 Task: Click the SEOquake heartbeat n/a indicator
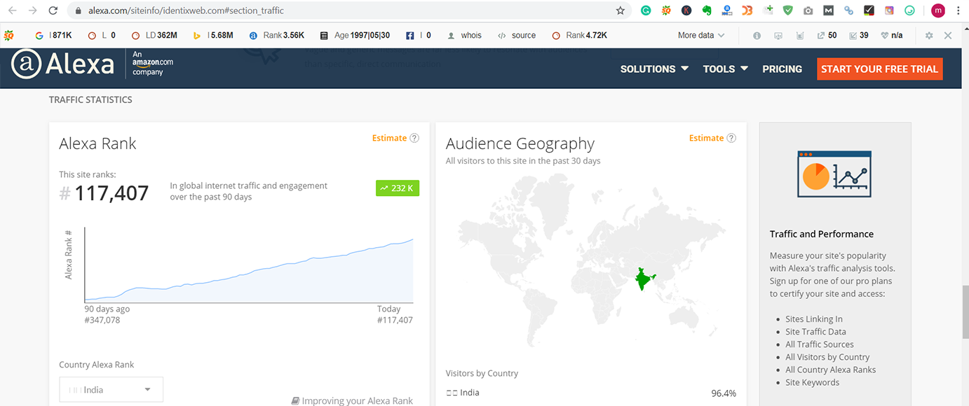(891, 36)
